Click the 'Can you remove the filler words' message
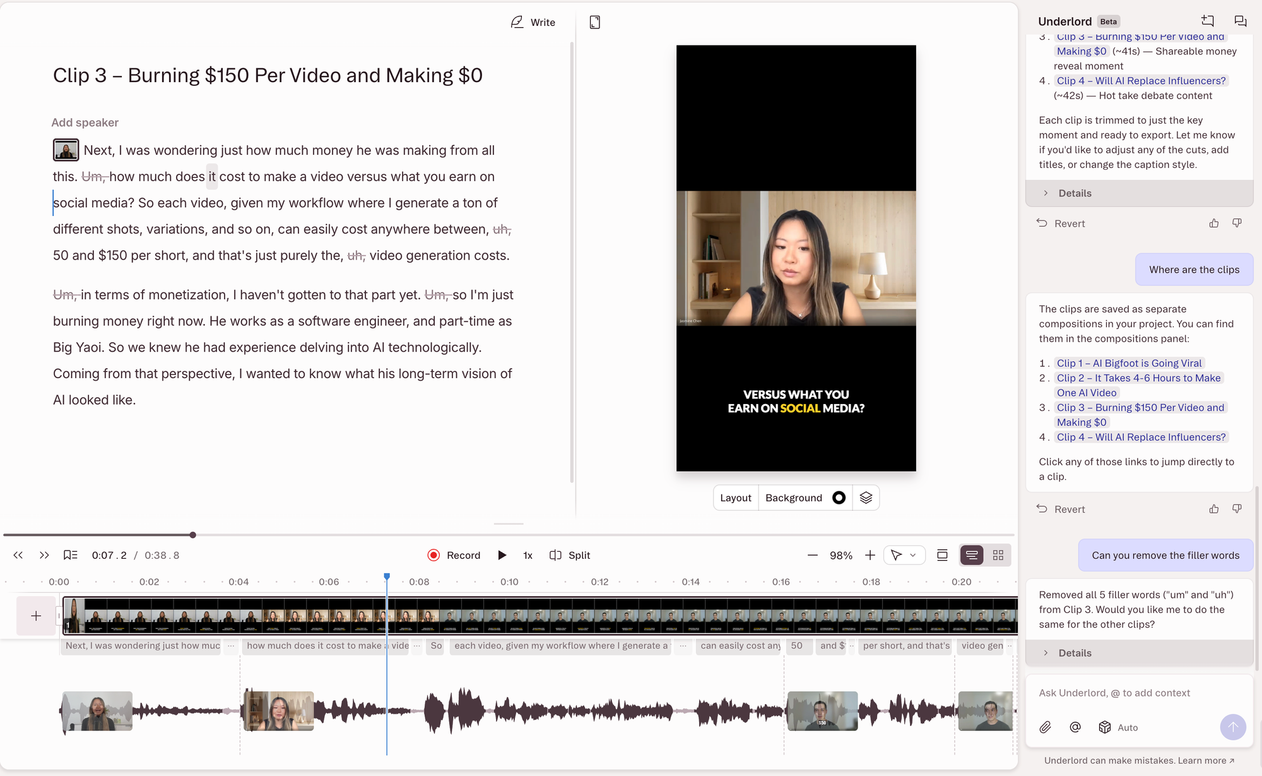The height and width of the screenshot is (776, 1262). click(1165, 555)
